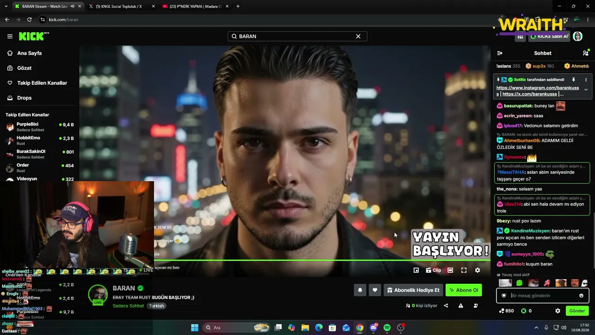Open the BurakSakinOl channel

click(x=40, y=154)
